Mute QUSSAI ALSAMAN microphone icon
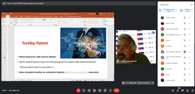The height and width of the screenshot is (94, 195). pos(185,63)
